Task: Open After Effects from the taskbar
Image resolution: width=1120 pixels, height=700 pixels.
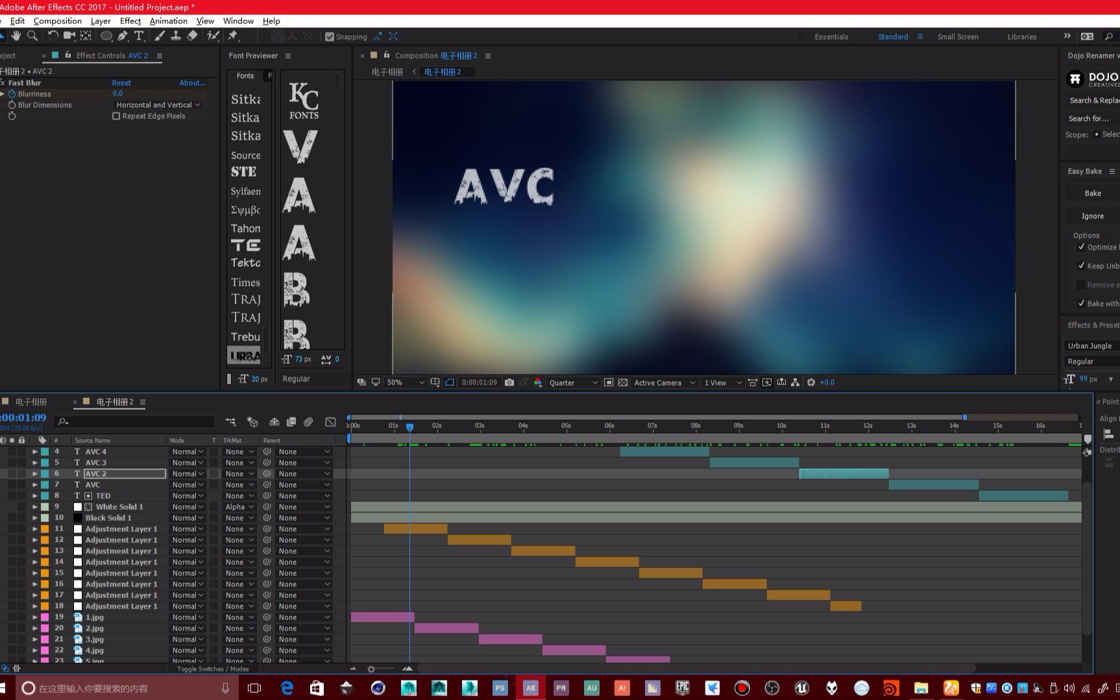Action: click(531, 688)
